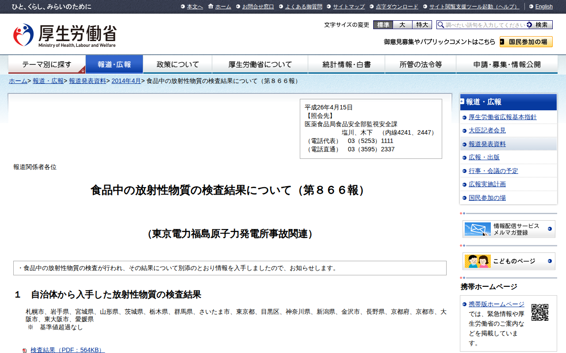Set font size to 標準
Image resolution: width=566 pixels, height=353 pixels.
click(x=383, y=25)
